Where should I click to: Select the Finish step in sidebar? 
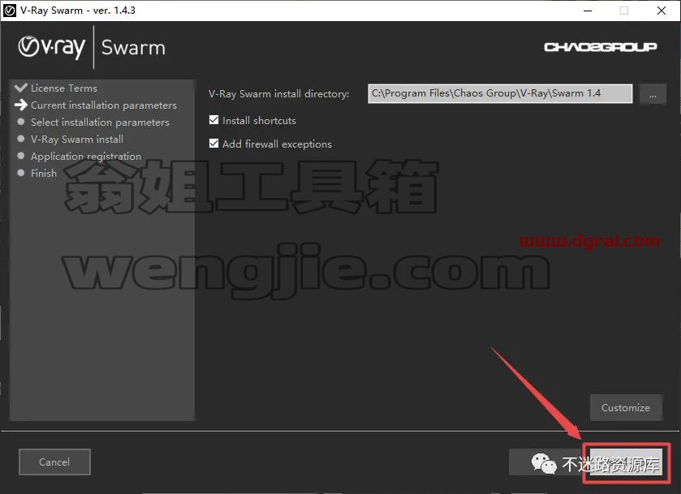44,174
